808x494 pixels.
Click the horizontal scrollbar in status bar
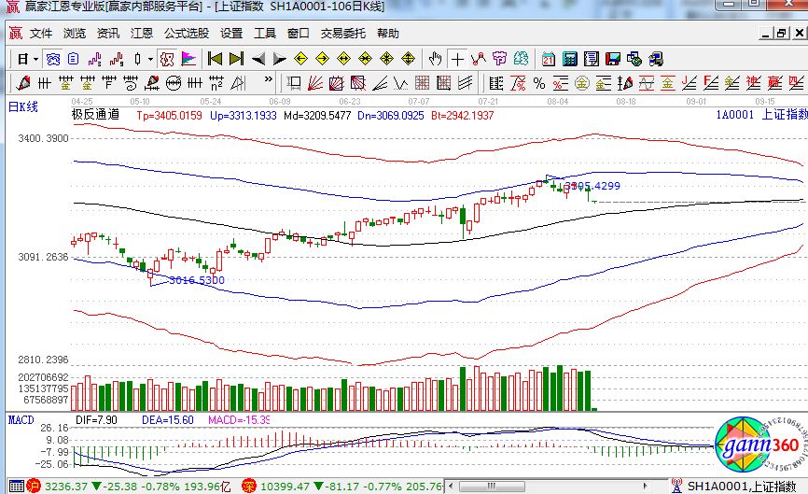tap(560, 487)
